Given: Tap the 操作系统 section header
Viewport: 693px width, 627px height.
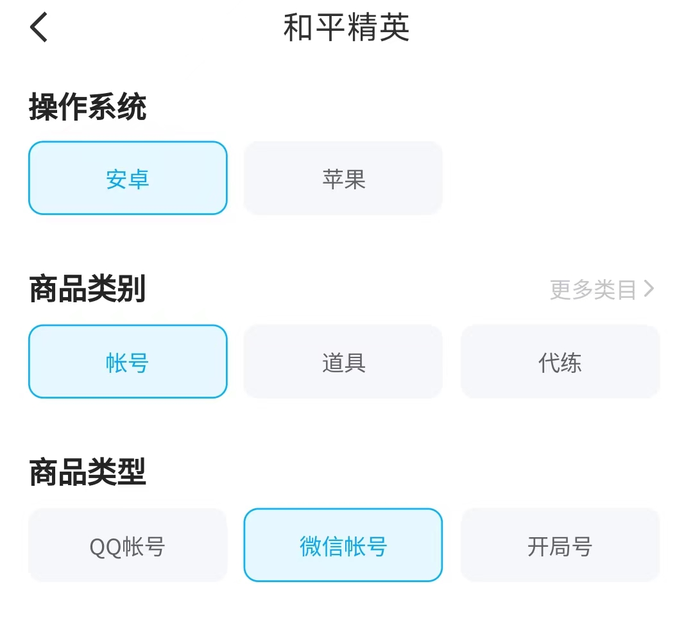Looking at the screenshot, I should point(88,108).
